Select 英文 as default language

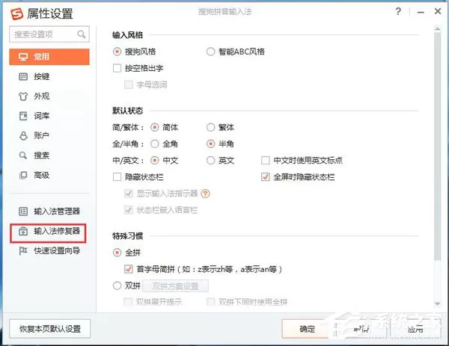tap(210, 161)
